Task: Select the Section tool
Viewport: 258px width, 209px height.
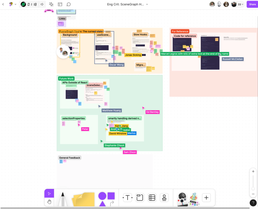Action: click(140, 198)
